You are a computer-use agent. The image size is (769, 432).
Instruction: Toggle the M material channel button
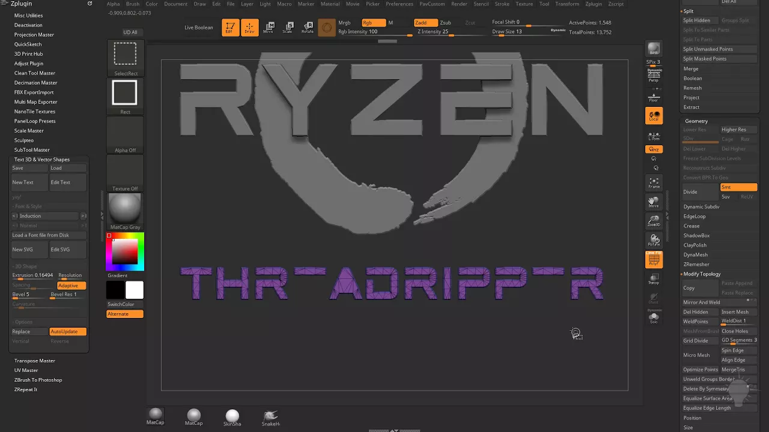[391, 23]
